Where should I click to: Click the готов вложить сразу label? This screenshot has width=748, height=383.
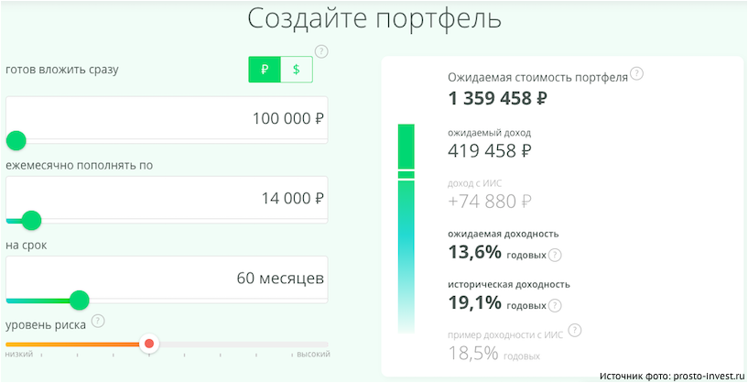pyautogui.click(x=62, y=70)
